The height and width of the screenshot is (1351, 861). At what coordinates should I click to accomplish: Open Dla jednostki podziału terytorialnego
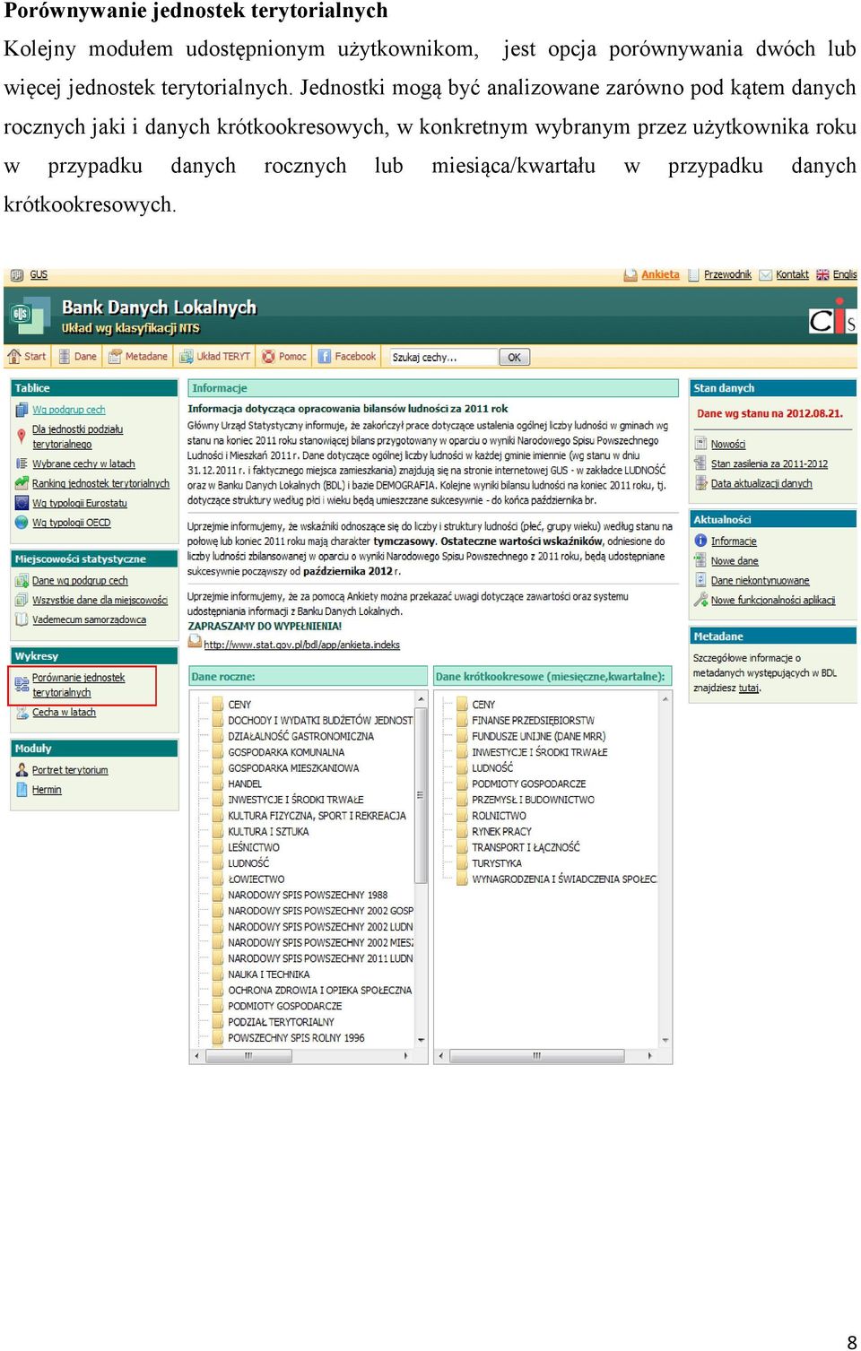coord(77,437)
